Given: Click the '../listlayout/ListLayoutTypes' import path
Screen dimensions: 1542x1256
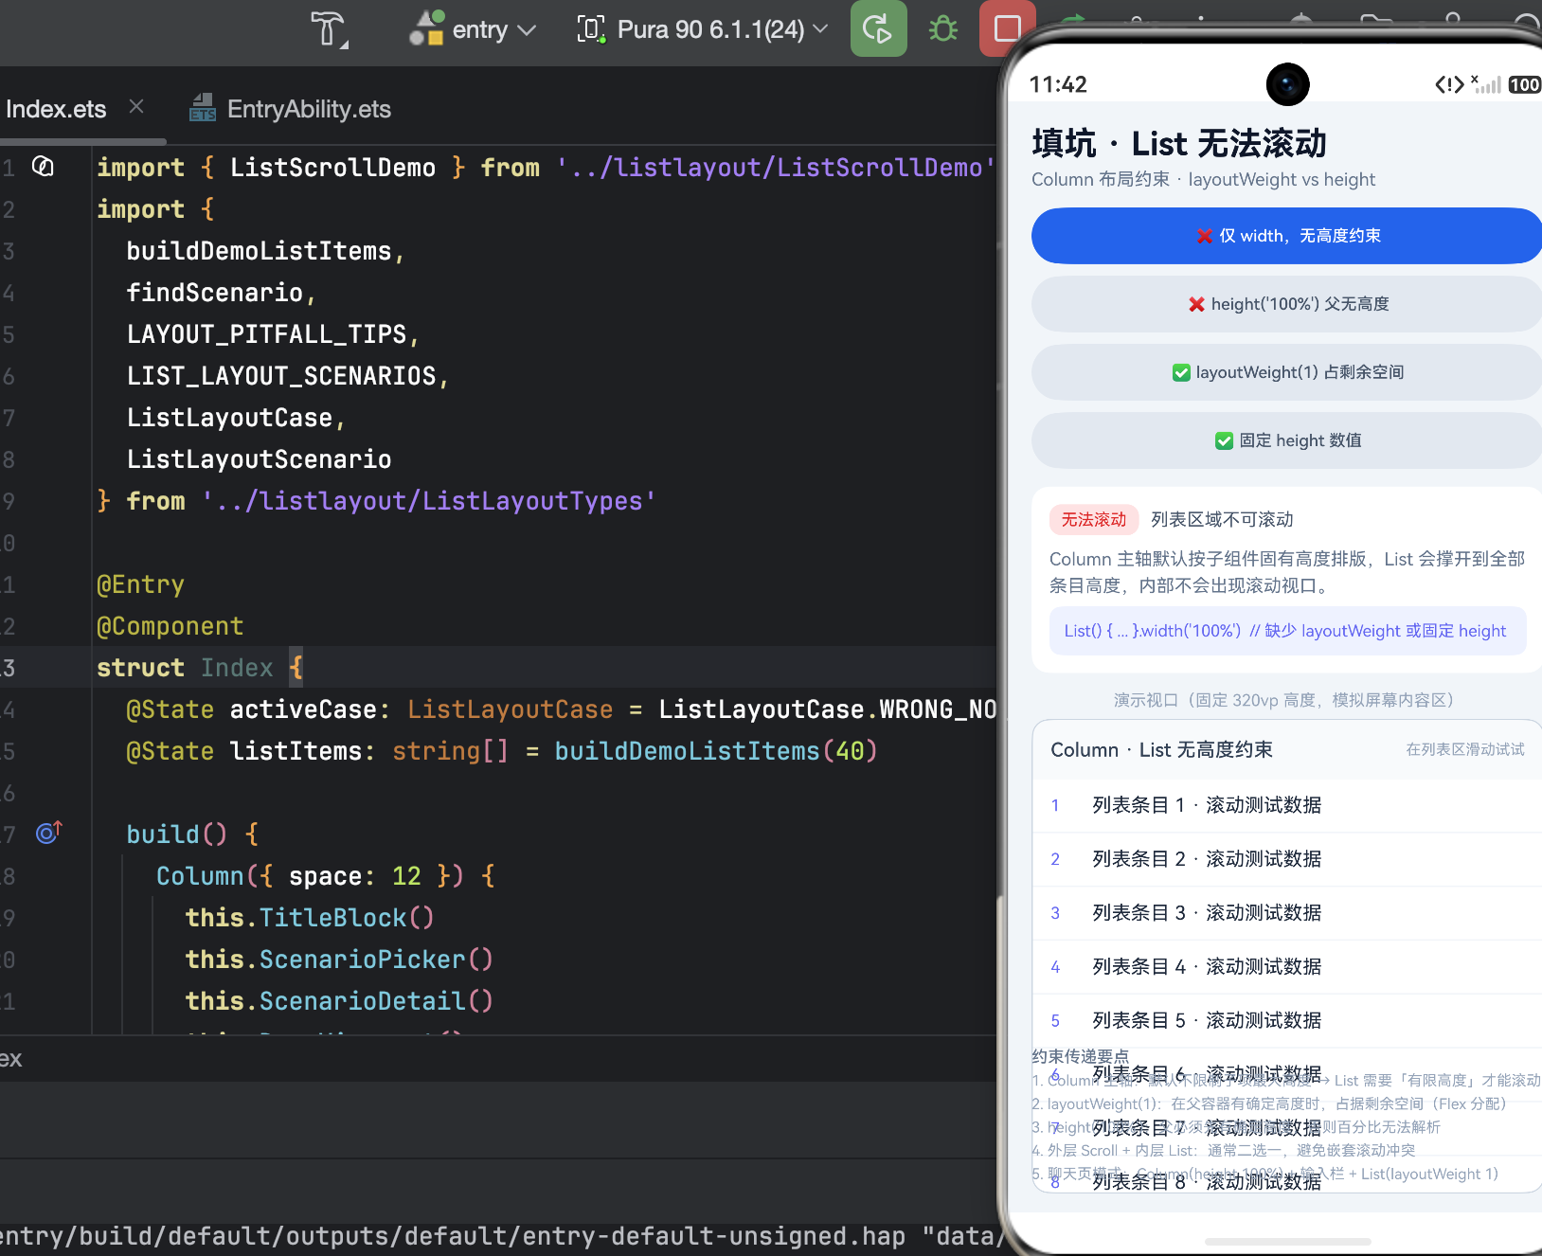Looking at the screenshot, I should (429, 501).
